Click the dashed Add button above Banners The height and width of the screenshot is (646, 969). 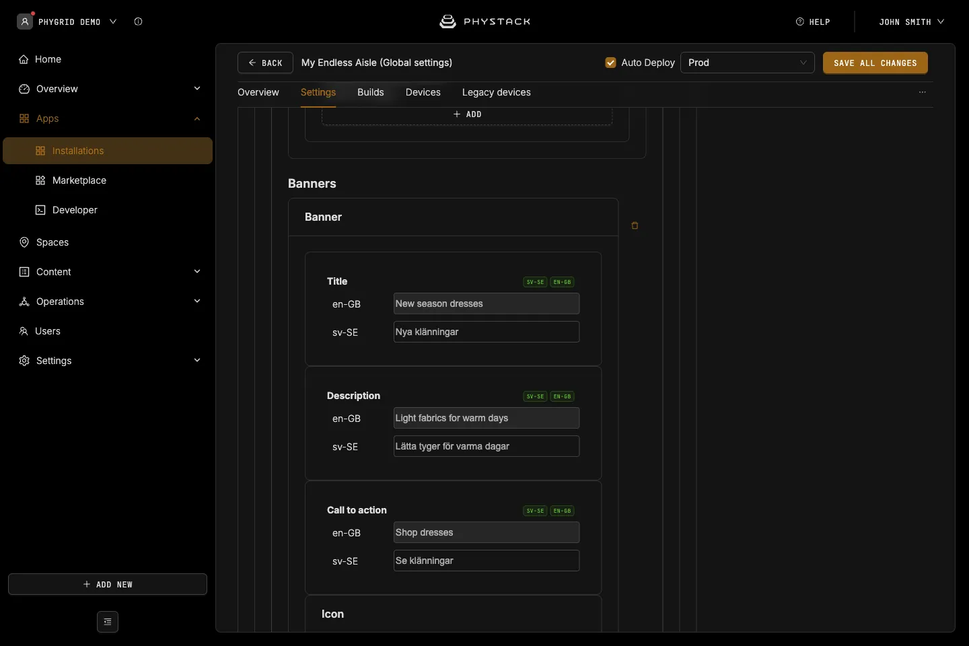[x=467, y=116]
